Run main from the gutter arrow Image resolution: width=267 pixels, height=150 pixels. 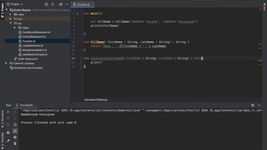[78, 13]
